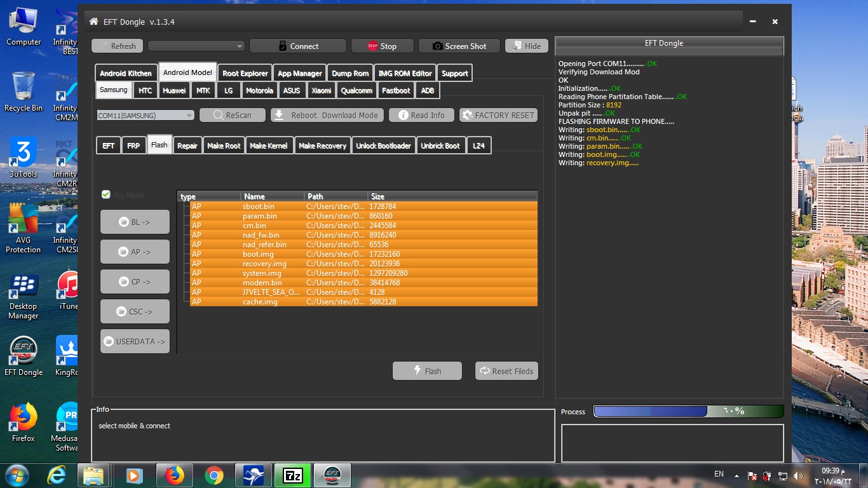The image size is (868, 488).
Task: Open the App Manager tab
Action: point(299,73)
